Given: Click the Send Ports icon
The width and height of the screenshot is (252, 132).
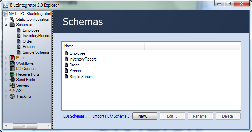Looking at the screenshot, I should pos(12,80).
